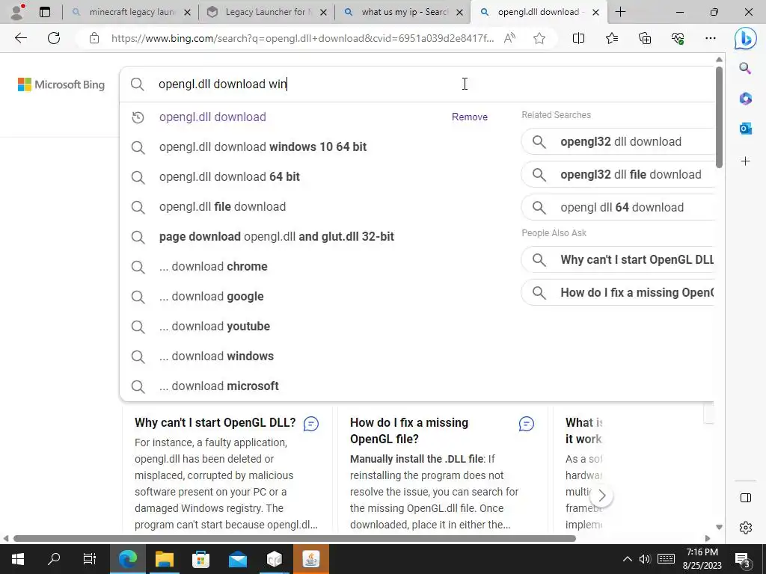This screenshot has height=574, width=766.
Task: Open the Mail app from the taskbar
Action: 238,559
